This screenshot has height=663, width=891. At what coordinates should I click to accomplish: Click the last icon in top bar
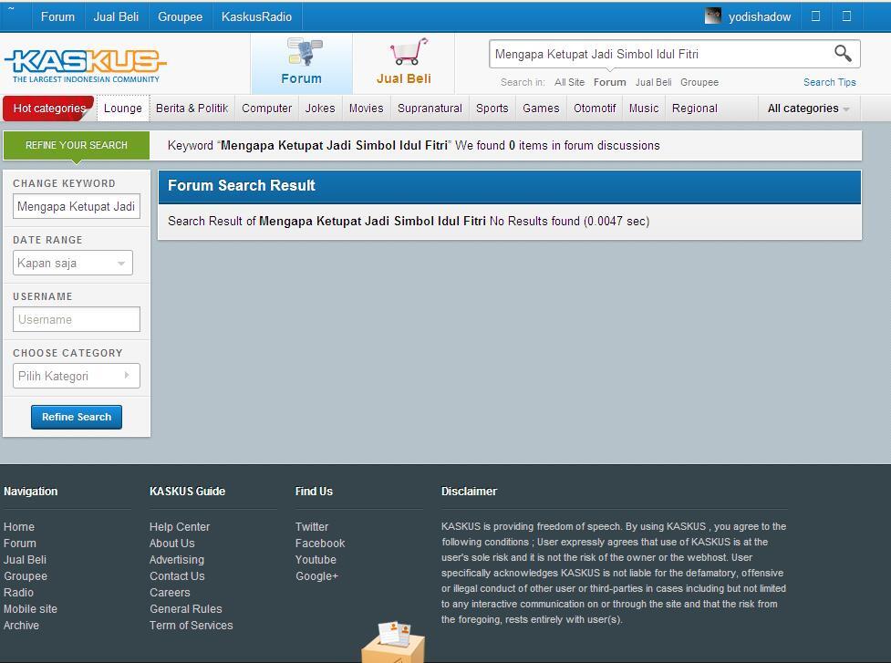[846, 16]
